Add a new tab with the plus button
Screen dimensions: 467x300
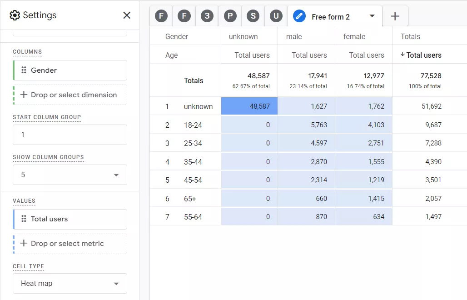[395, 16]
